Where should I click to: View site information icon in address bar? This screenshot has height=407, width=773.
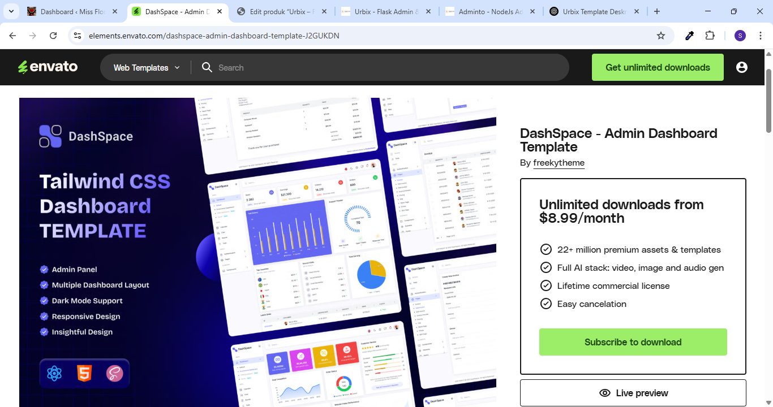[x=79, y=36]
